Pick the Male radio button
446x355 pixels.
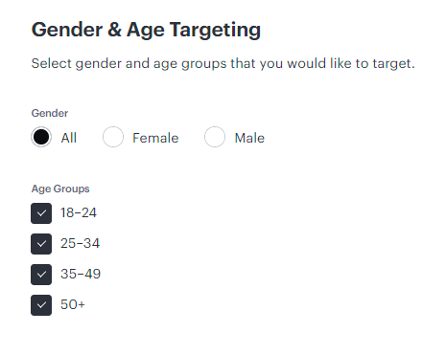coord(215,137)
